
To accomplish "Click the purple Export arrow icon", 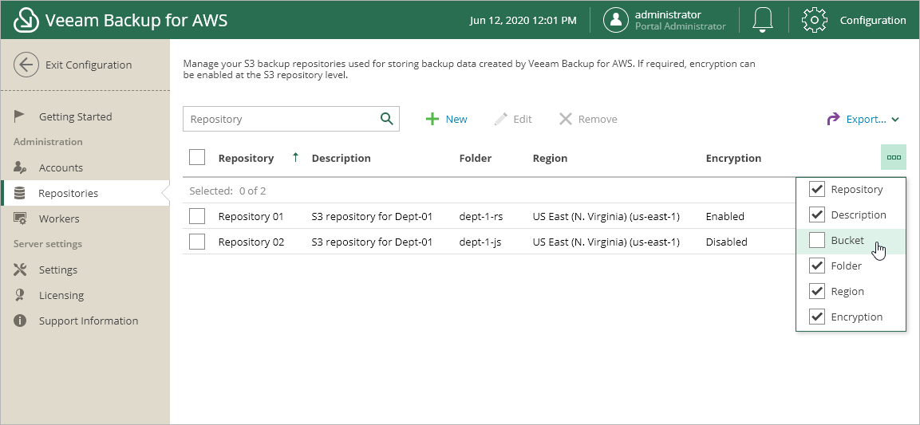I will click(833, 119).
